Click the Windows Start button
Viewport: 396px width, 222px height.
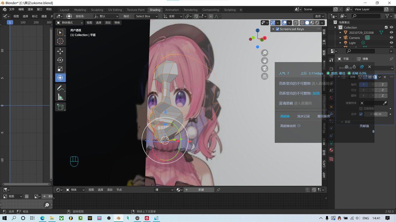pyautogui.click(x=5, y=218)
